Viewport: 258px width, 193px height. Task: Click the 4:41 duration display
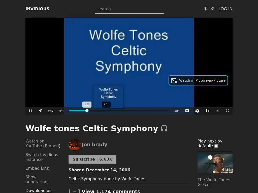point(61,111)
